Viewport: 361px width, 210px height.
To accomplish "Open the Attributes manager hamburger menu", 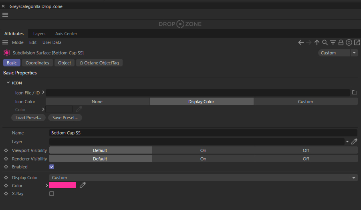I will coord(5,42).
